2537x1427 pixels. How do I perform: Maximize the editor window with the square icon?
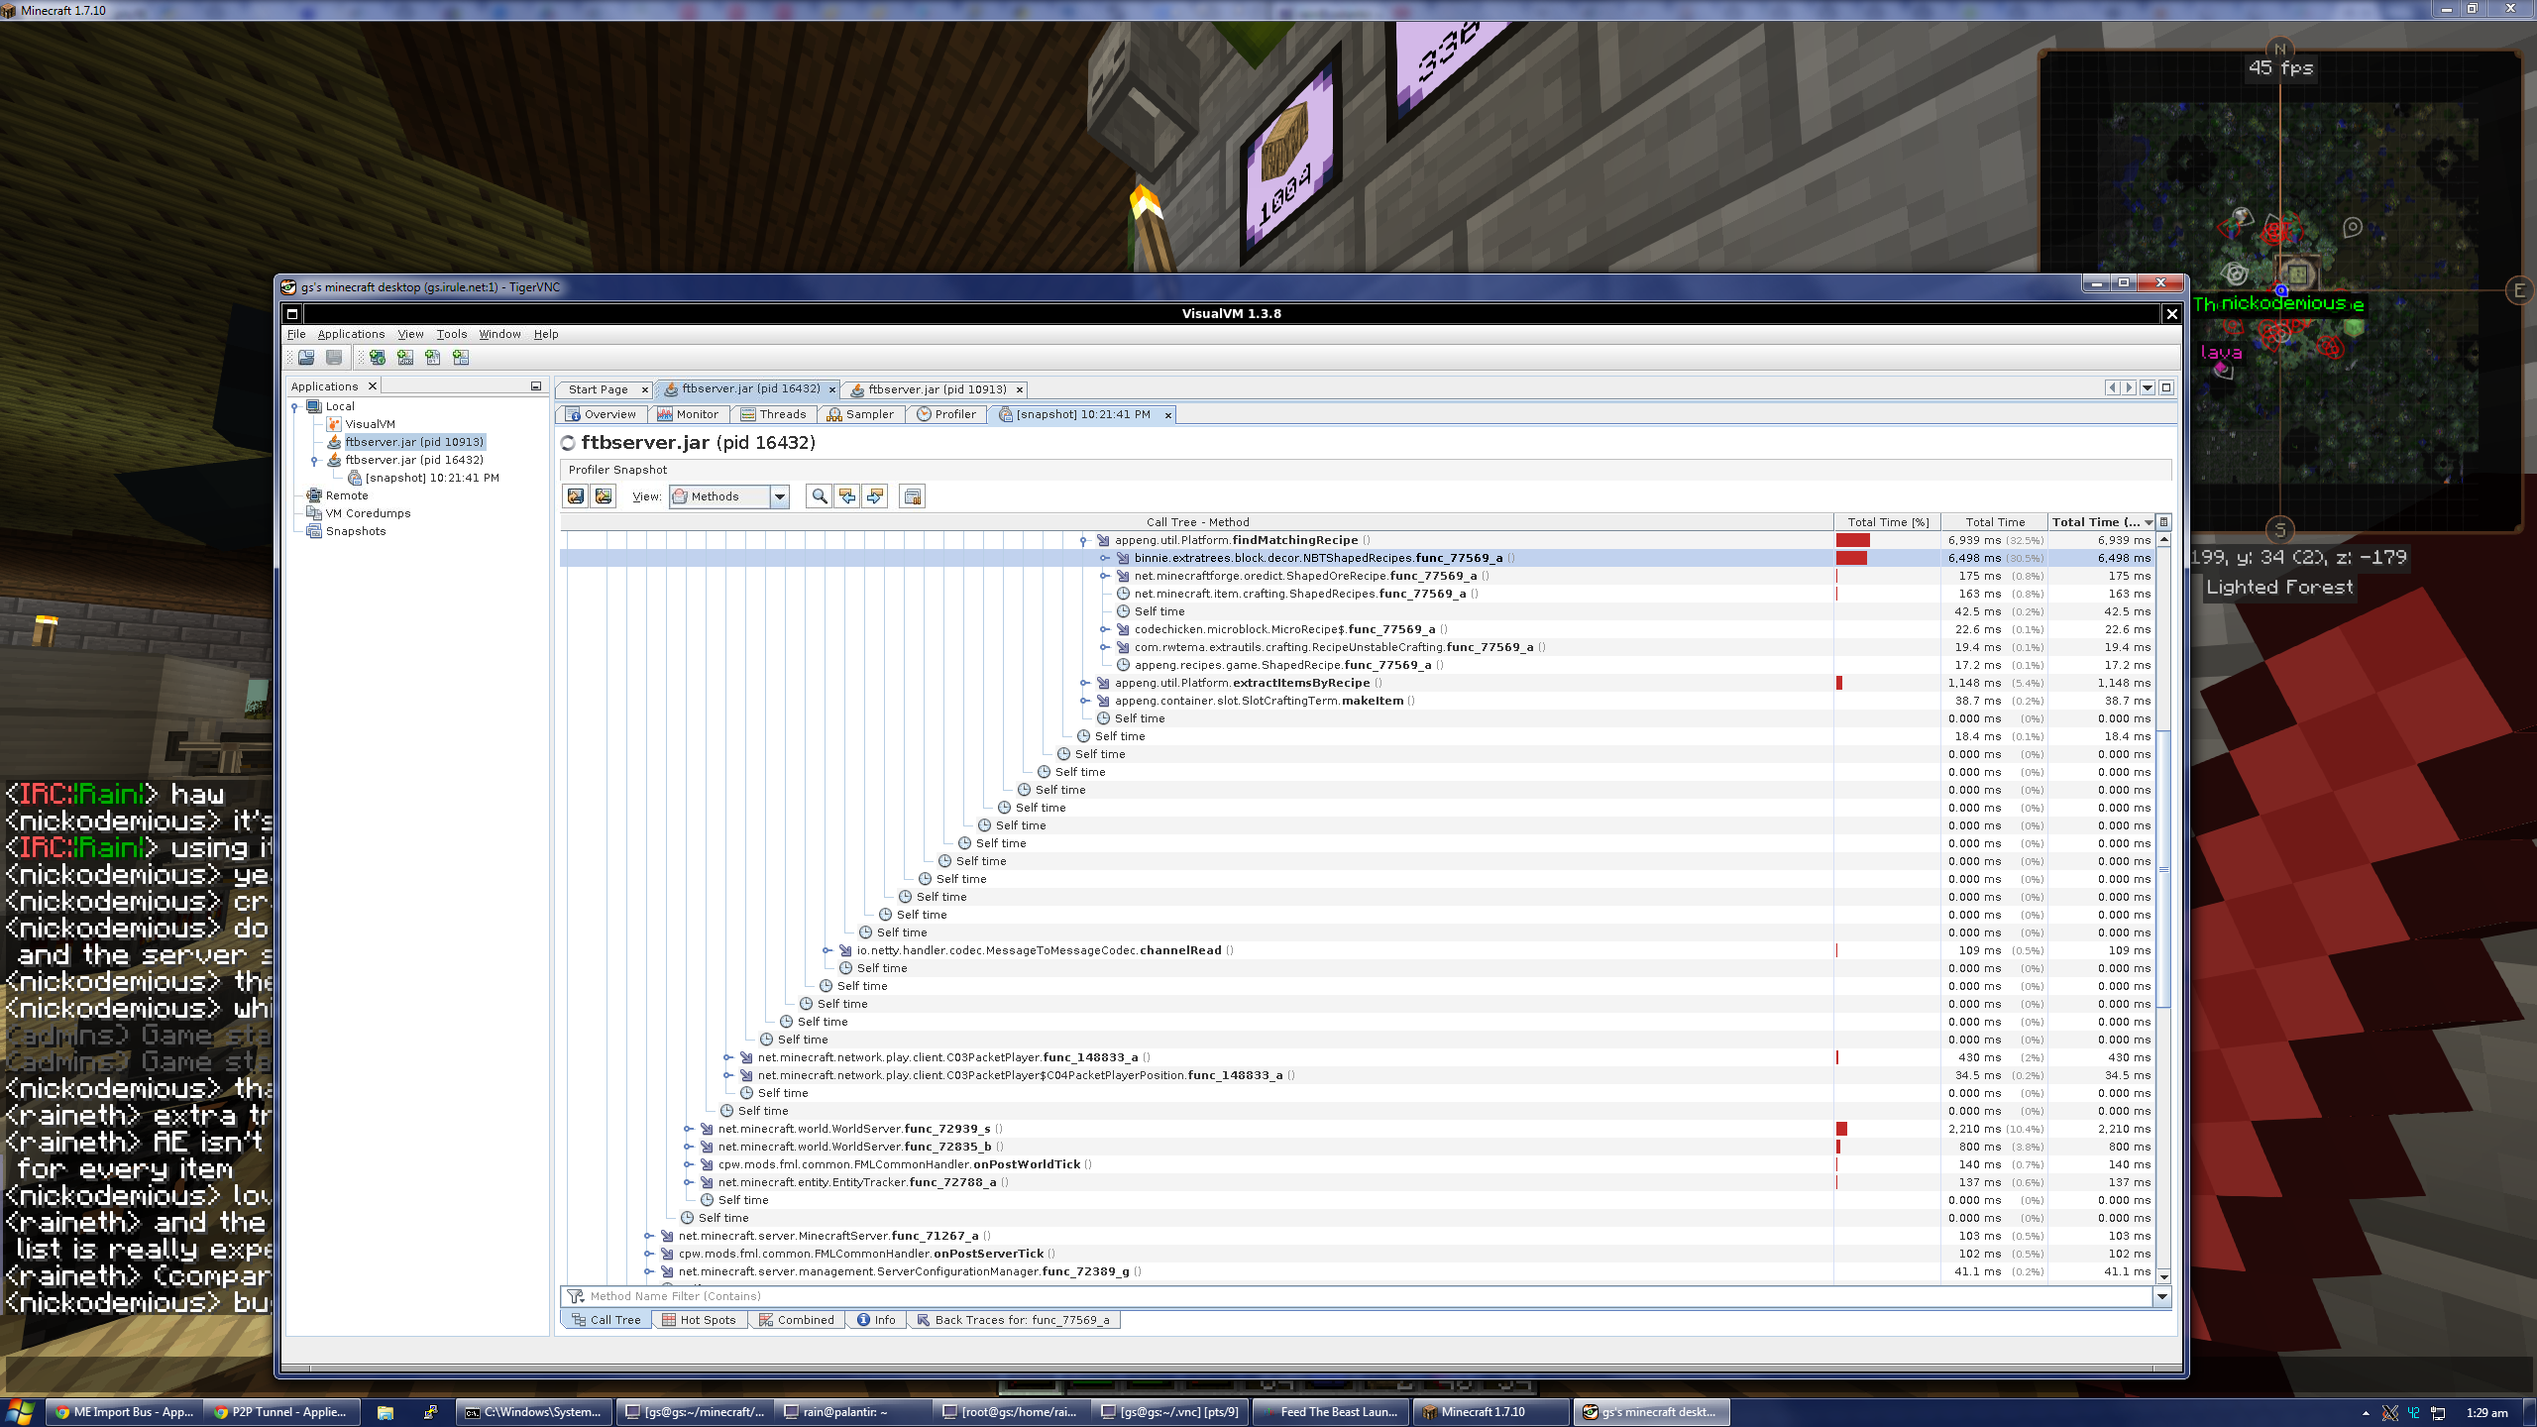pyautogui.click(x=2166, y=388)
